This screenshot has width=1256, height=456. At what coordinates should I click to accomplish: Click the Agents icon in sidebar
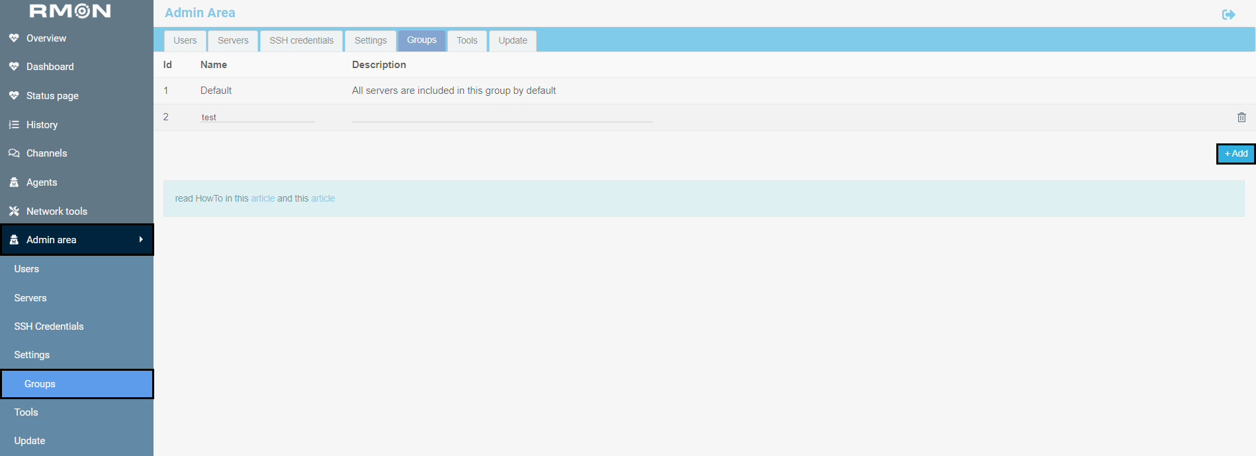coord(14,182)
